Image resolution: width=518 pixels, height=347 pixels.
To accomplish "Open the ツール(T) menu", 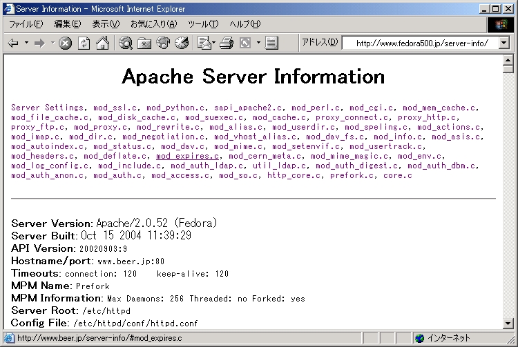I will pos(203,24).
